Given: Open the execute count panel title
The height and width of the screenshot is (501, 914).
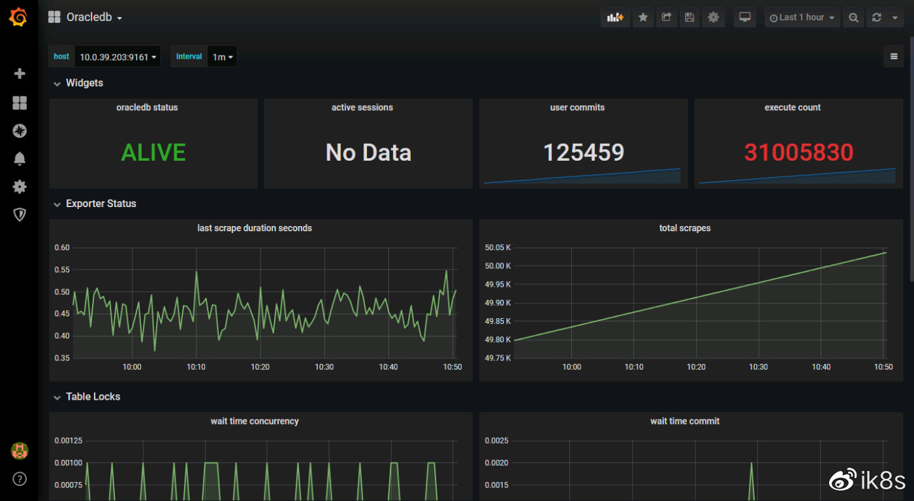Looking at the screenshot, I should [x=793, y=107].
